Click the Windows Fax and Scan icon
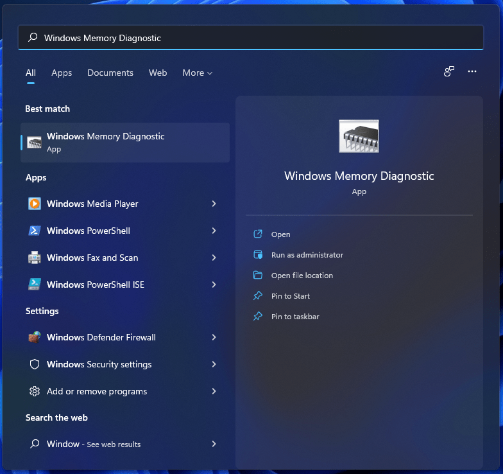503x474 pixels. [35, 258]
